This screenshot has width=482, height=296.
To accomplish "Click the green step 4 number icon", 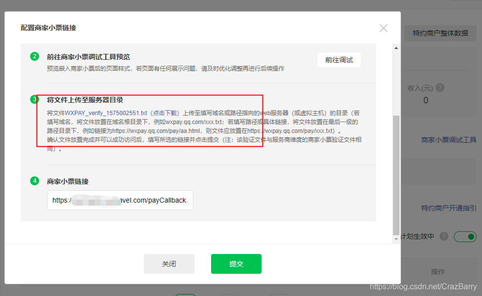I will click(34, 181).
